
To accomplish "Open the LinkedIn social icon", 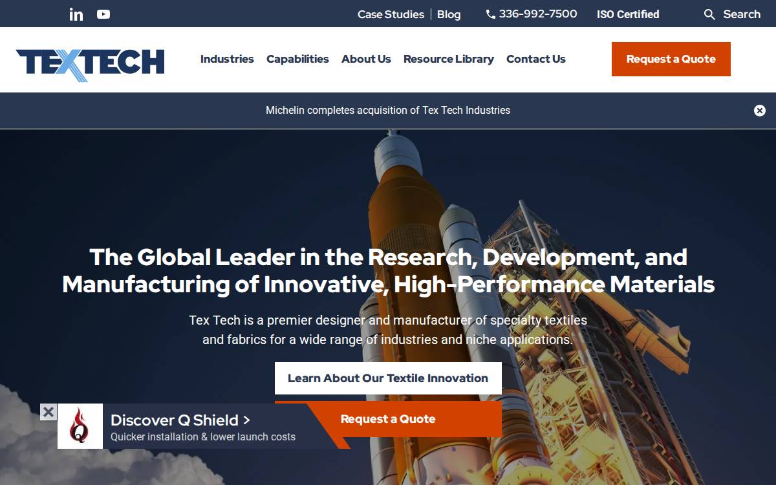I will pos(76,14).
